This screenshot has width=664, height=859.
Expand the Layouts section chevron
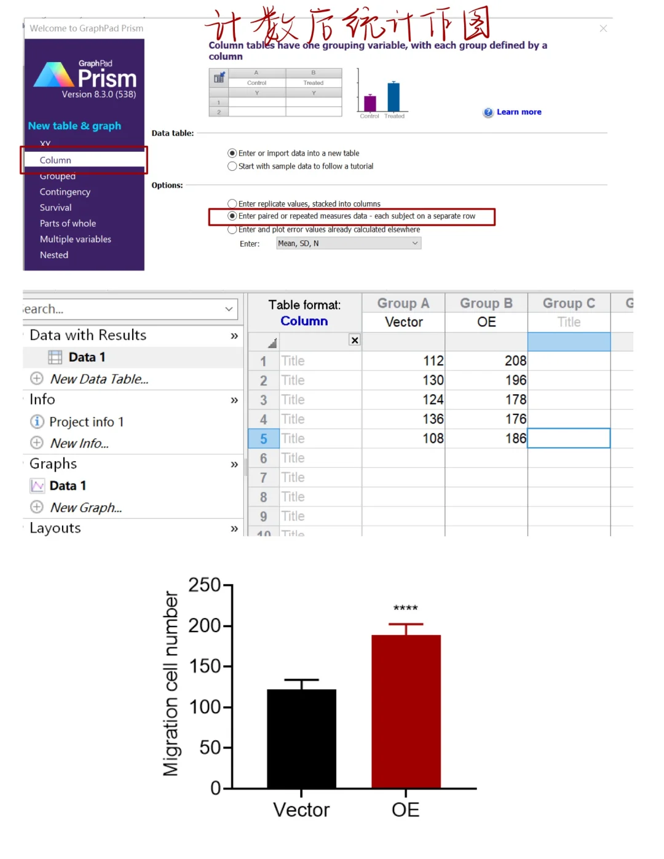234,528
